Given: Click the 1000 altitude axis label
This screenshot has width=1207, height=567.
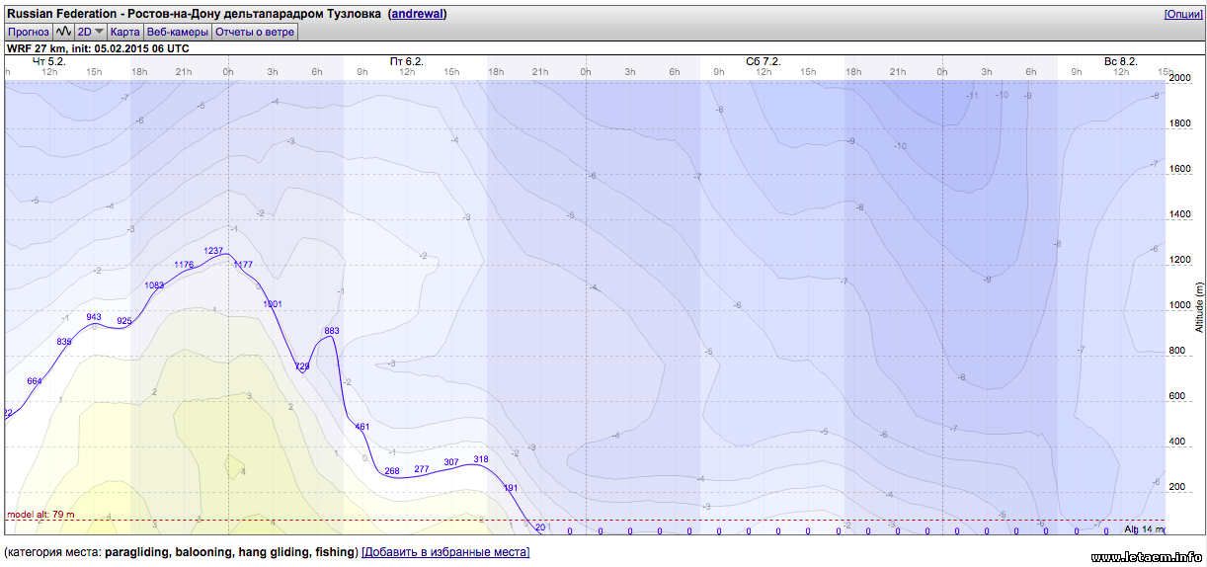Looking at the screenshot, I should pyautogui.click(x=1180, y=305).
